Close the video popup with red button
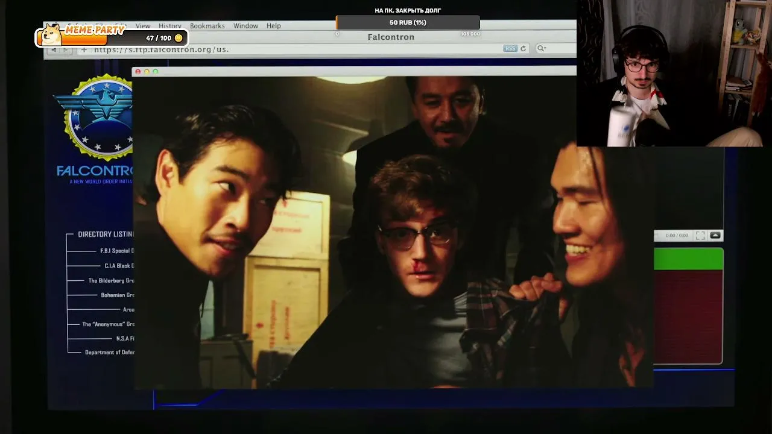 point(138,72)
